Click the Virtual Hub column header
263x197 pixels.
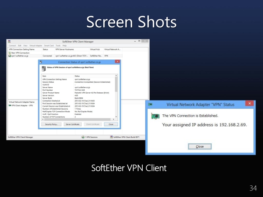[x=96, y=49]
